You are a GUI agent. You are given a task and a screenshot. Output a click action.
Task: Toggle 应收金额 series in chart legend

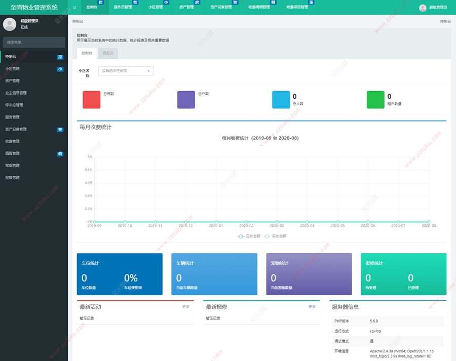coord(248,236)
